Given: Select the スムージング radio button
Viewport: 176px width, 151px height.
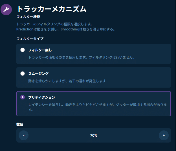Looking at the screenshot, I should [23, 74].
